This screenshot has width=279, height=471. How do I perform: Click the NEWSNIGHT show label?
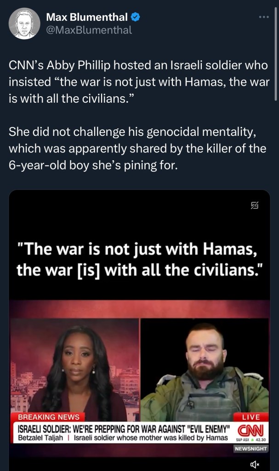point(251,448)
